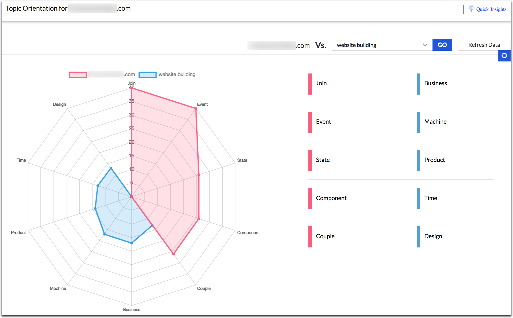Screen dimensions: 513x318
Task: Click the Refresh Data button
Action: 484,45
